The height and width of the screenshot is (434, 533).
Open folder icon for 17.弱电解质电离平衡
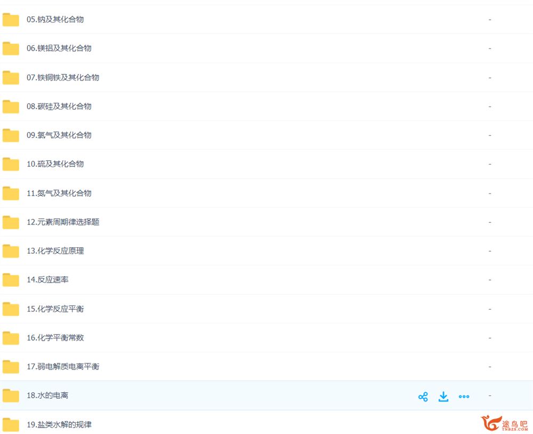point(11,367)
